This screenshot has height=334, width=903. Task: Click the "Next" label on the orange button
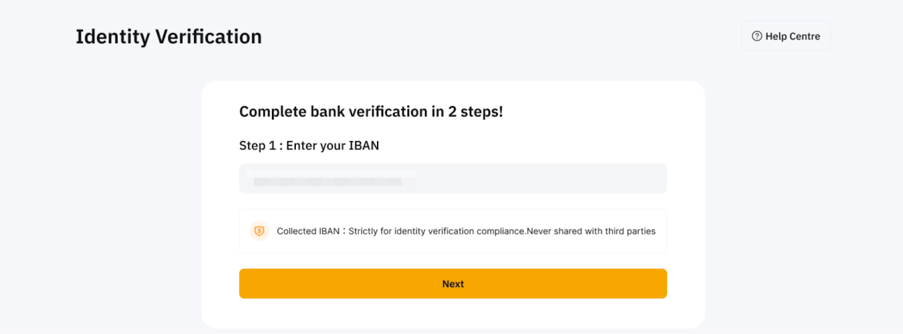tap(453, 284)
